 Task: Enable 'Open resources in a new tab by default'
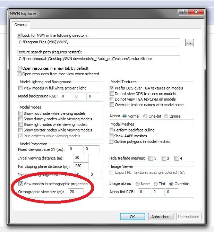19,68
